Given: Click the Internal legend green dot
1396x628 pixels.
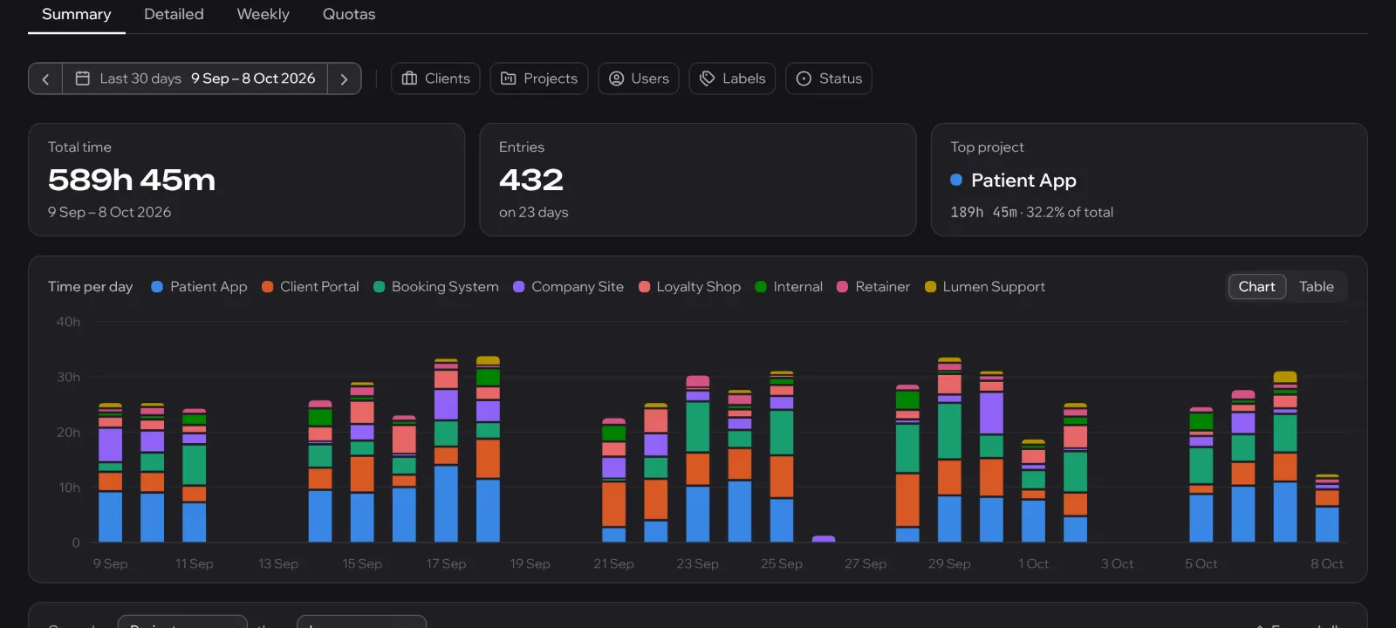Looking at the screenshot, I should (x=761, y=287).
